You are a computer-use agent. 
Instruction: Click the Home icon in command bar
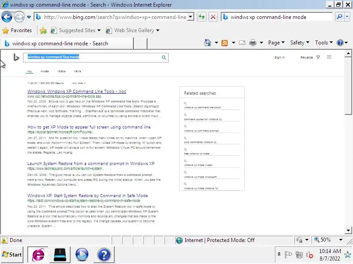point(208,43)
